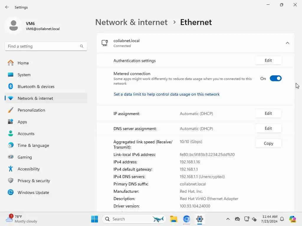The image size is (302, 226).
Task: Go to Windows Update section
Action: pyautogui.click(x=33, y=192)
